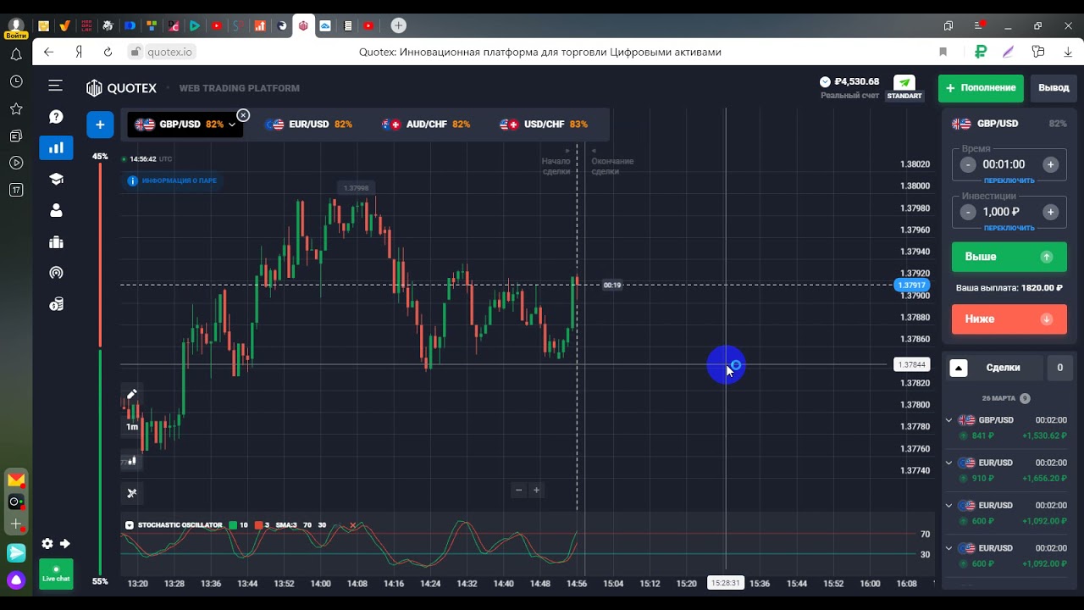1084x610 pixels.
Task: Open the coins finance sidebar icon
Action: [x=56, y=304]
